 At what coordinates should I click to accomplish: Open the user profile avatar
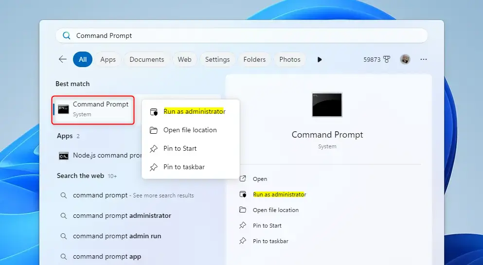coord(405,59)
